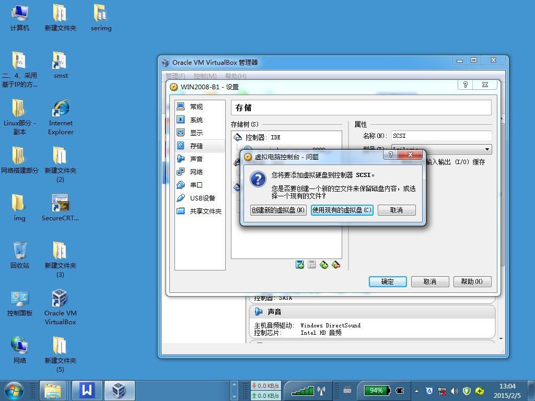Image resolution: width=535 pixels, height=401 pixels.
Task: Select 控制器: IDE in storage tree
Action: pyautogui.click(x=263, y=137)
